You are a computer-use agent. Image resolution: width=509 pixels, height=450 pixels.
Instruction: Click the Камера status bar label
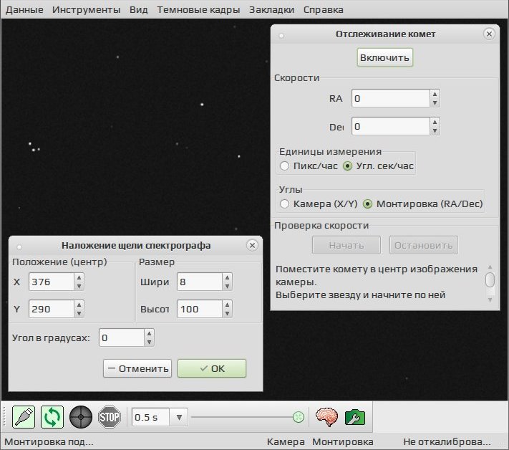286,442
